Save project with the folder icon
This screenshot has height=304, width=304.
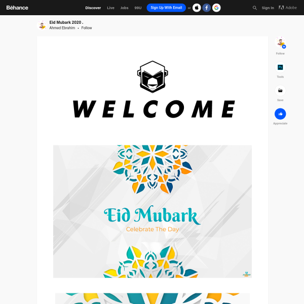(280, 91)
